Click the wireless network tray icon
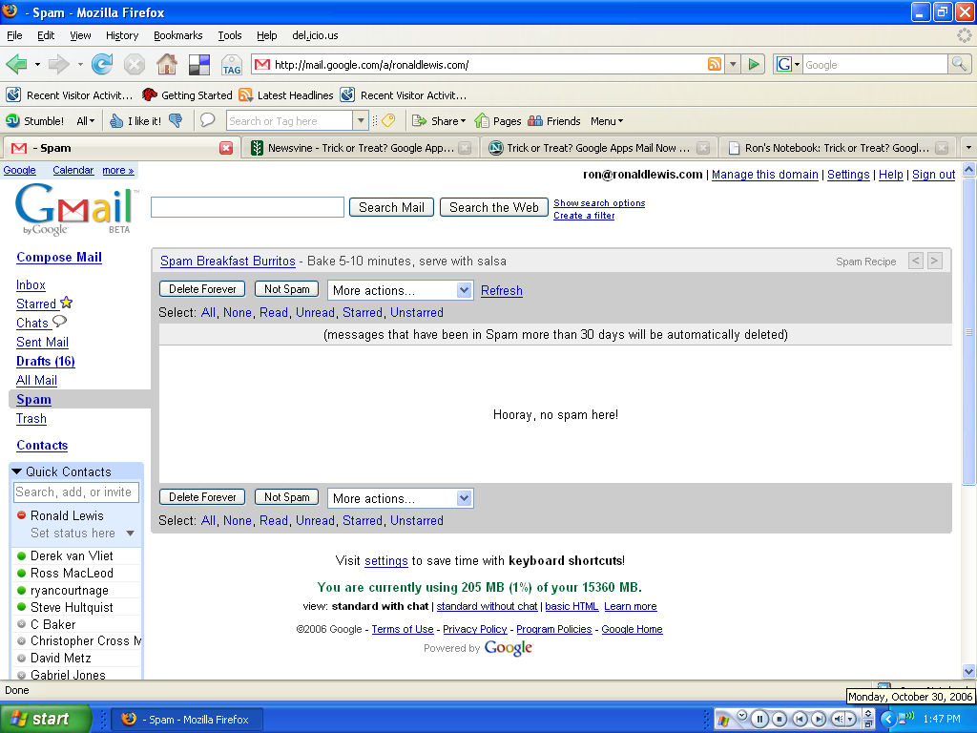This screenshot has height=733, width=977. click(905, 719)
